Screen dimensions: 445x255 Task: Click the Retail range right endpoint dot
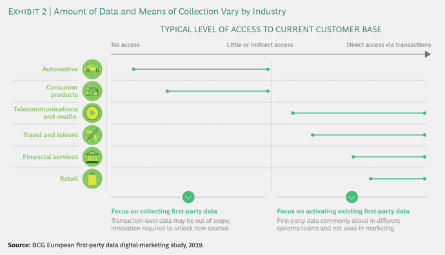coord(424,179)
